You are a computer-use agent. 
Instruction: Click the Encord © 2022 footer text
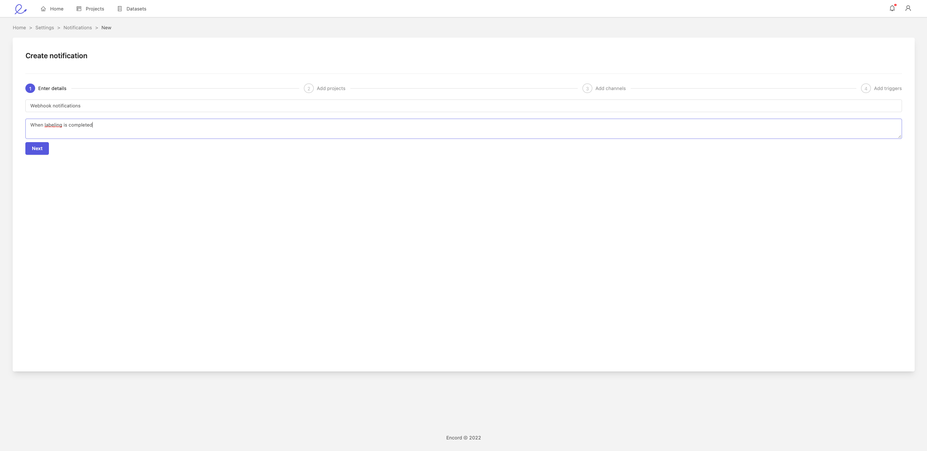click(x=464, y=438)
